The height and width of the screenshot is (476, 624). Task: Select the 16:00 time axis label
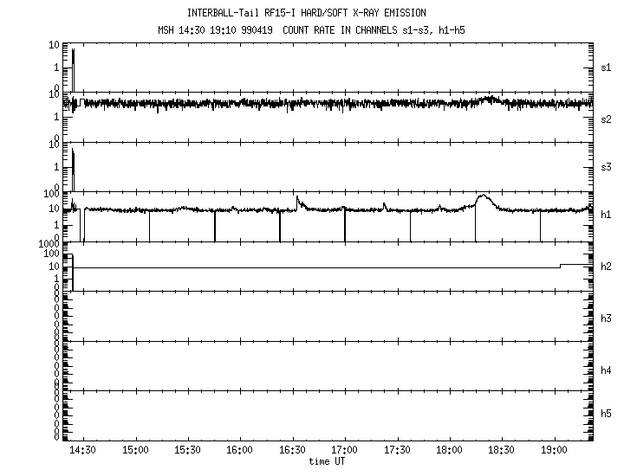pyautogui.click(x=240, y=451)
